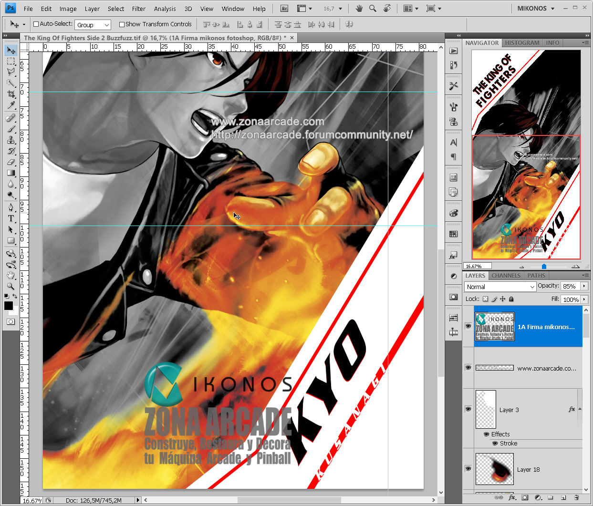
Task: Select the Horizontal Type tool
Action: [11, 218]
